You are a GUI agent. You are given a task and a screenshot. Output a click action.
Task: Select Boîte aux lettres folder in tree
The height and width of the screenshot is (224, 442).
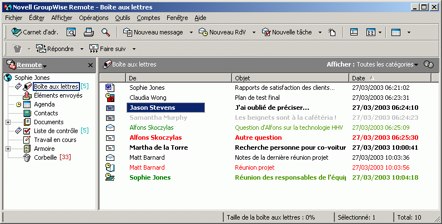coord(56,86)
